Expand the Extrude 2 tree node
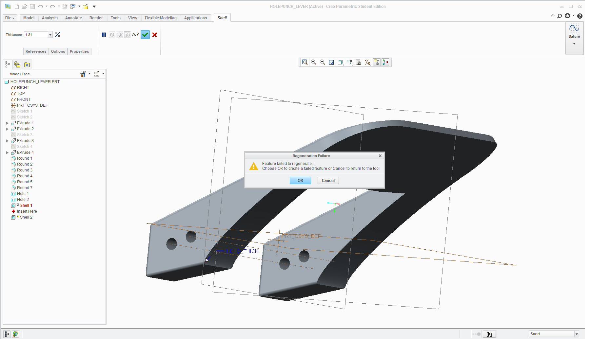Viewport: 590px width, 339px height. (7, 129)
